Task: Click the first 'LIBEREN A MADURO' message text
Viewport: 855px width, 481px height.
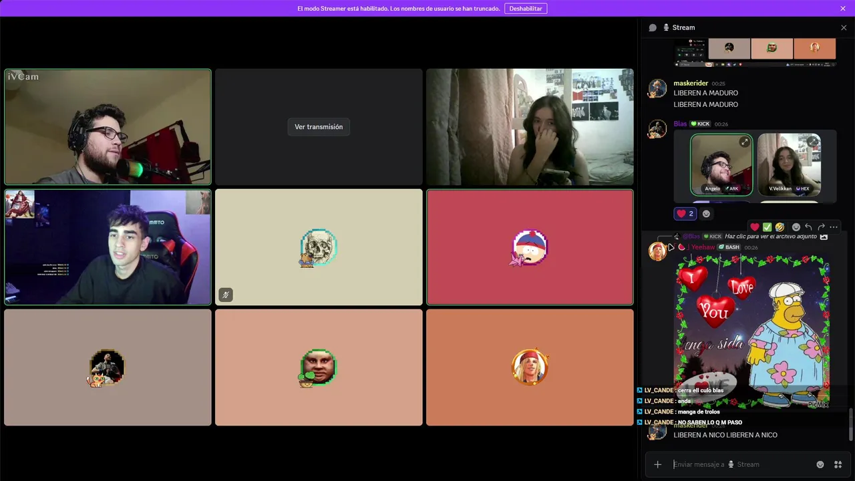Action: pyautogui.click(x=705, y=93)
